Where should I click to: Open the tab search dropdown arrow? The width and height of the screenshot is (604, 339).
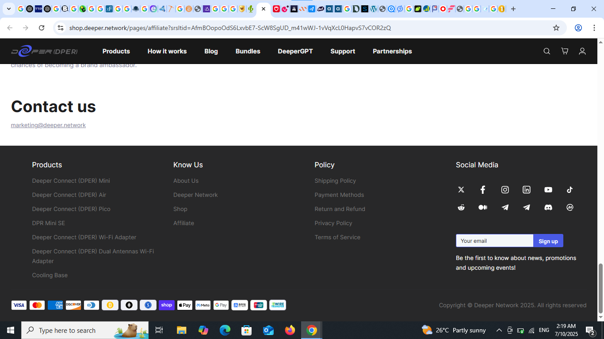[x=8, y=9]
